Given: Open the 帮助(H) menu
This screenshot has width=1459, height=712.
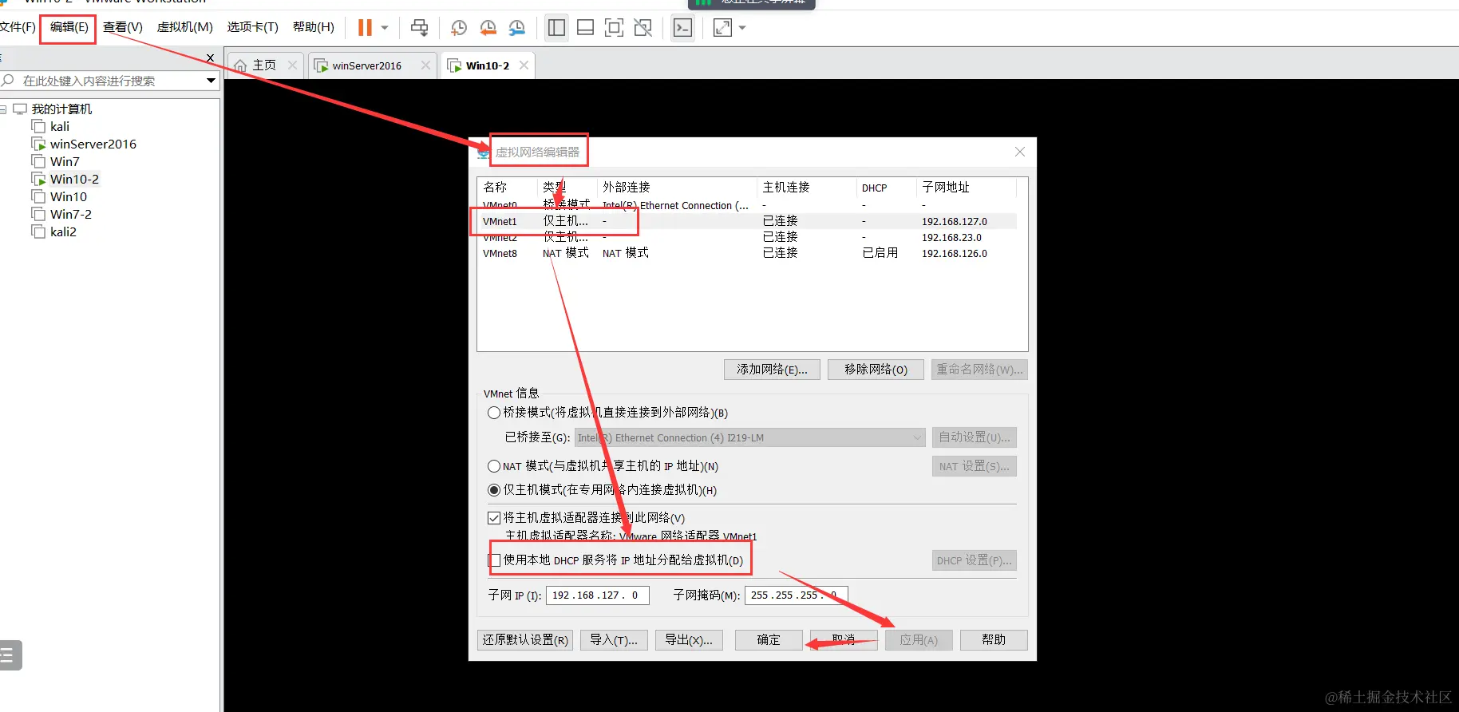Looking at the screenshot, I should [314, 27].
